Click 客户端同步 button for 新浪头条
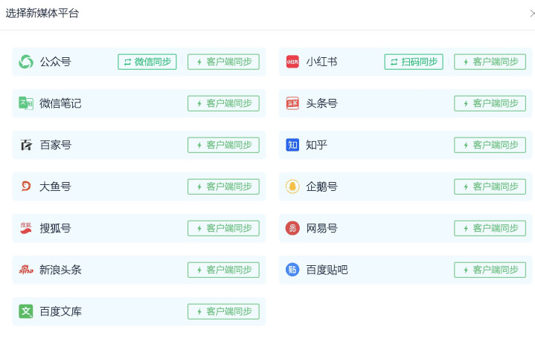Image resolution: width=535 pixels, height=344 pixels. (223, 270)
